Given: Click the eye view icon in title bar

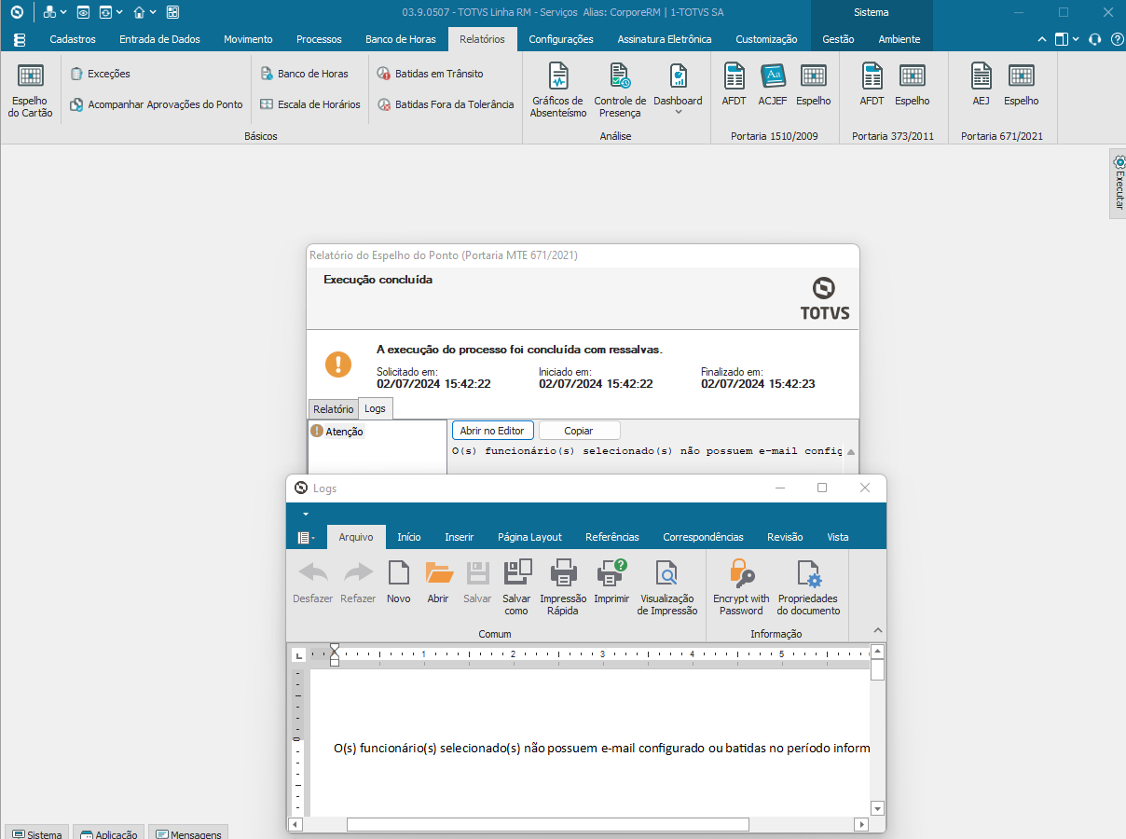Looking at the screenshot, I should [x=83, y=12].
